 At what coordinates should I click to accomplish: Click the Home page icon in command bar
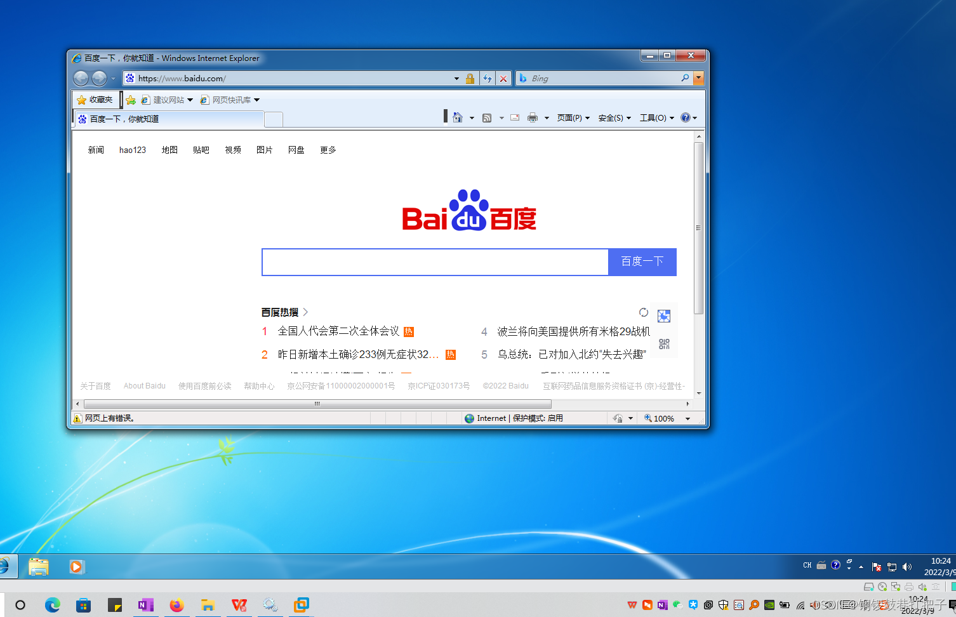[458, 117]
